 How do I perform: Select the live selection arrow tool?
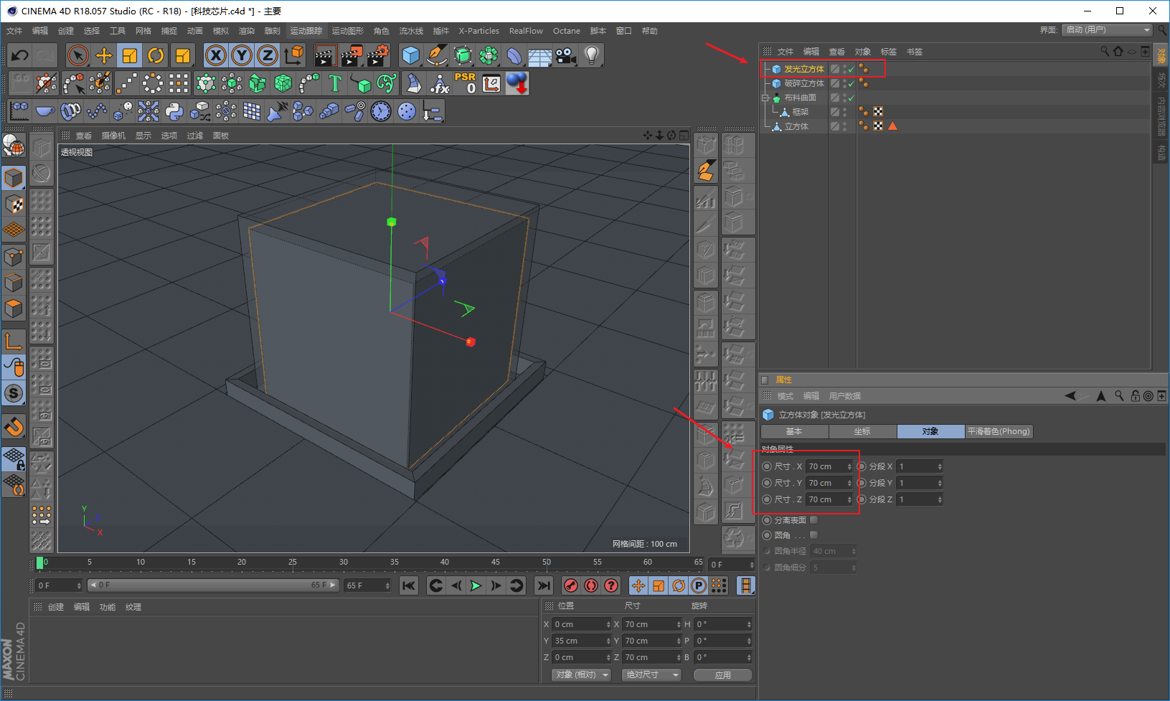(x=77, y=55)
